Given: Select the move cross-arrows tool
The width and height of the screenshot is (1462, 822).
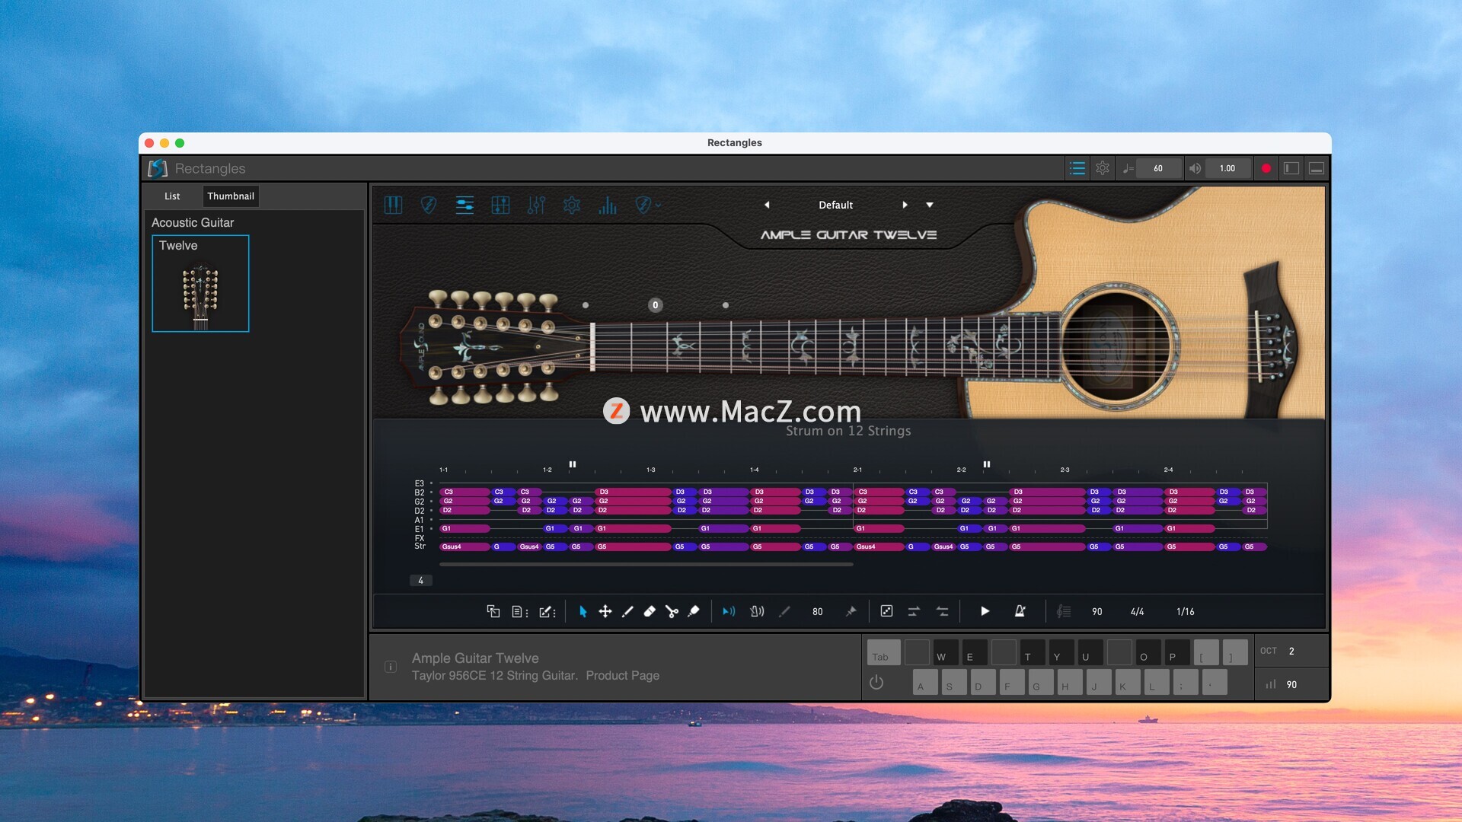Looking at the screenshot, I should [x=605, y=611].
